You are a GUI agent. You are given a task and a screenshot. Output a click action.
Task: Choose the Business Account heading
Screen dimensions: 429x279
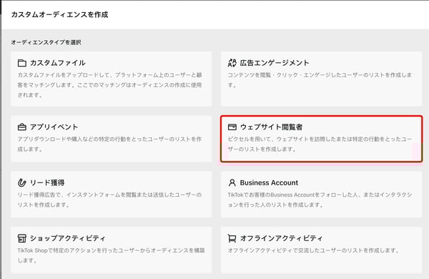click(x=269, y=182)
